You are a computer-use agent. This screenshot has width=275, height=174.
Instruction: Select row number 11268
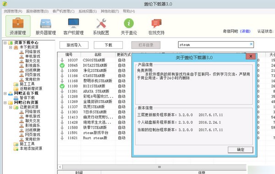72,96
